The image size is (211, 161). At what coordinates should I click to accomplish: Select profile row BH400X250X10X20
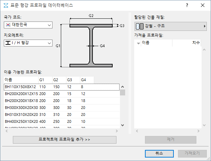[62, 122]
